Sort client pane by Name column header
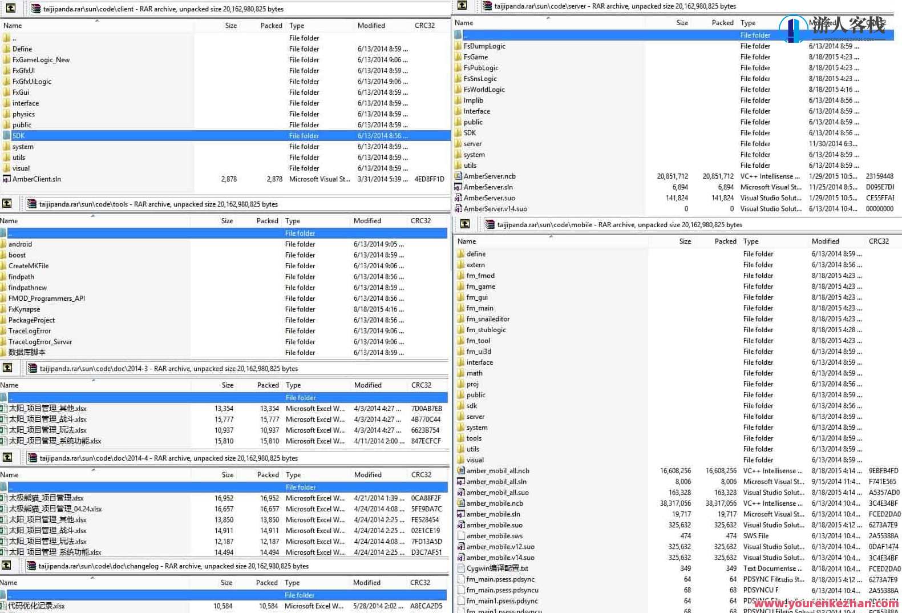This screenshot has width=902, height=613. pyautogui.click(x=13, y=26)
